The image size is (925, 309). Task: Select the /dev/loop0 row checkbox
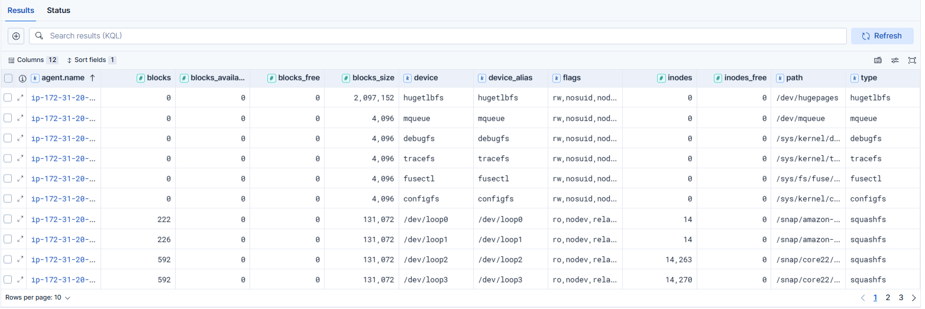pyautogui.click(x=8, y=219)
